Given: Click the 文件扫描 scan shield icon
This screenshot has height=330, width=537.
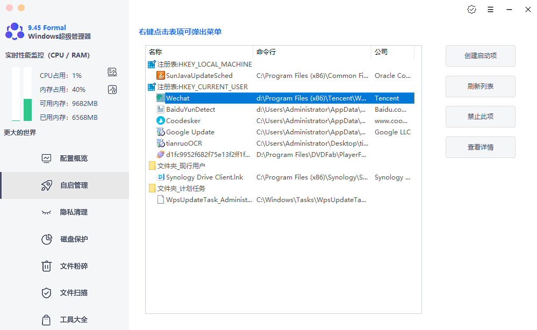Looking at the screenshot, I should tap(47, 293).
